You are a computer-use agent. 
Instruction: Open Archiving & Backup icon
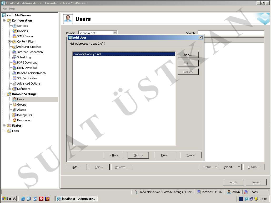click(x=14, y=47)
